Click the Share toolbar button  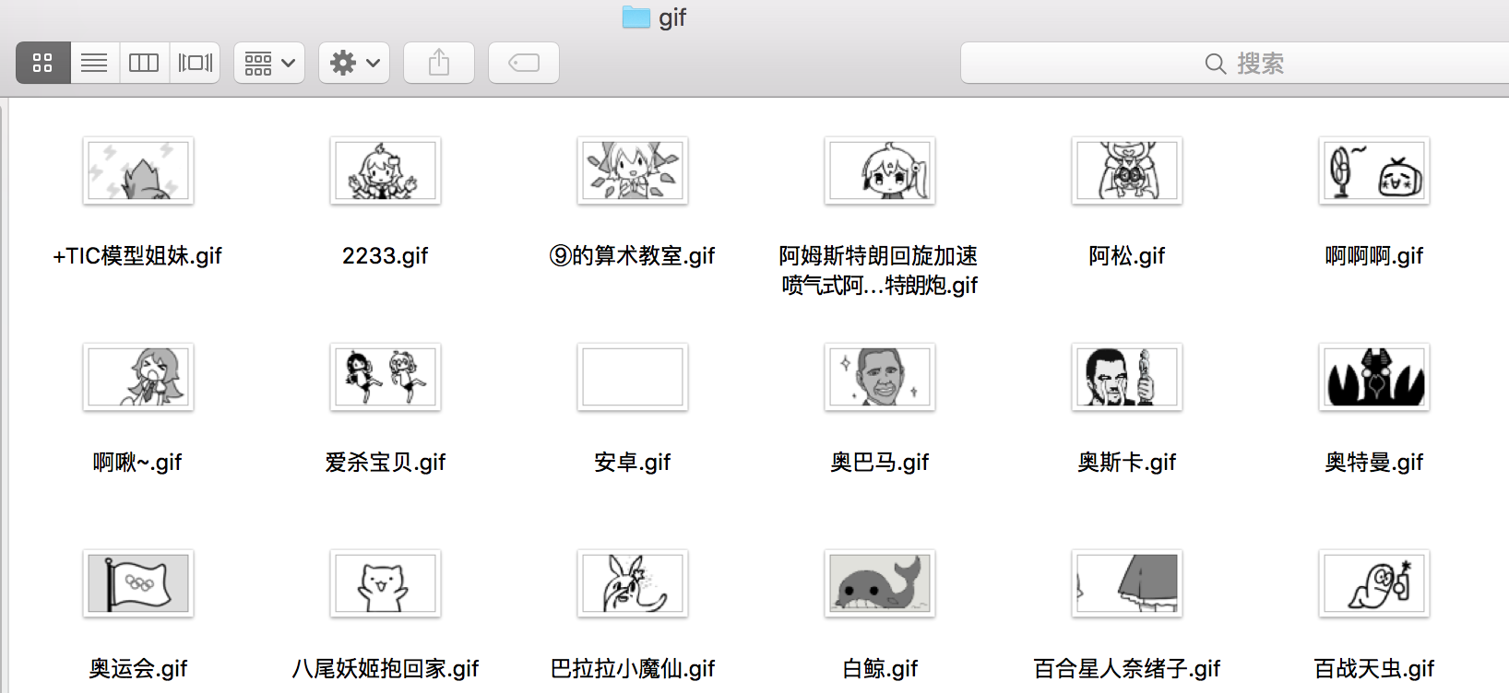click(439, 63)
